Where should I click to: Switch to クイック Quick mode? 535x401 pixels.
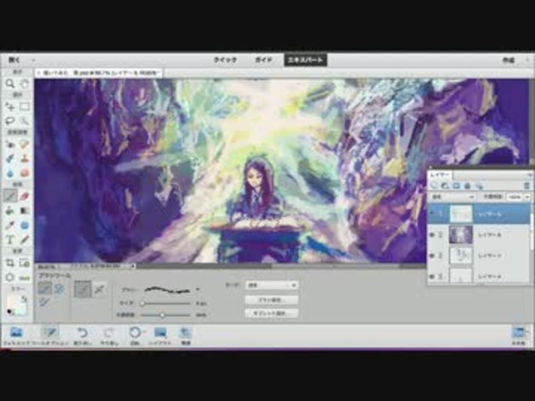point(225,60)
